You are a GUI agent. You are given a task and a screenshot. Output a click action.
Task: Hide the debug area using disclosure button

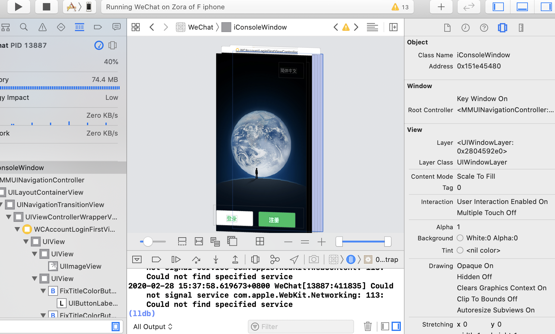click(x=137, y=259)
